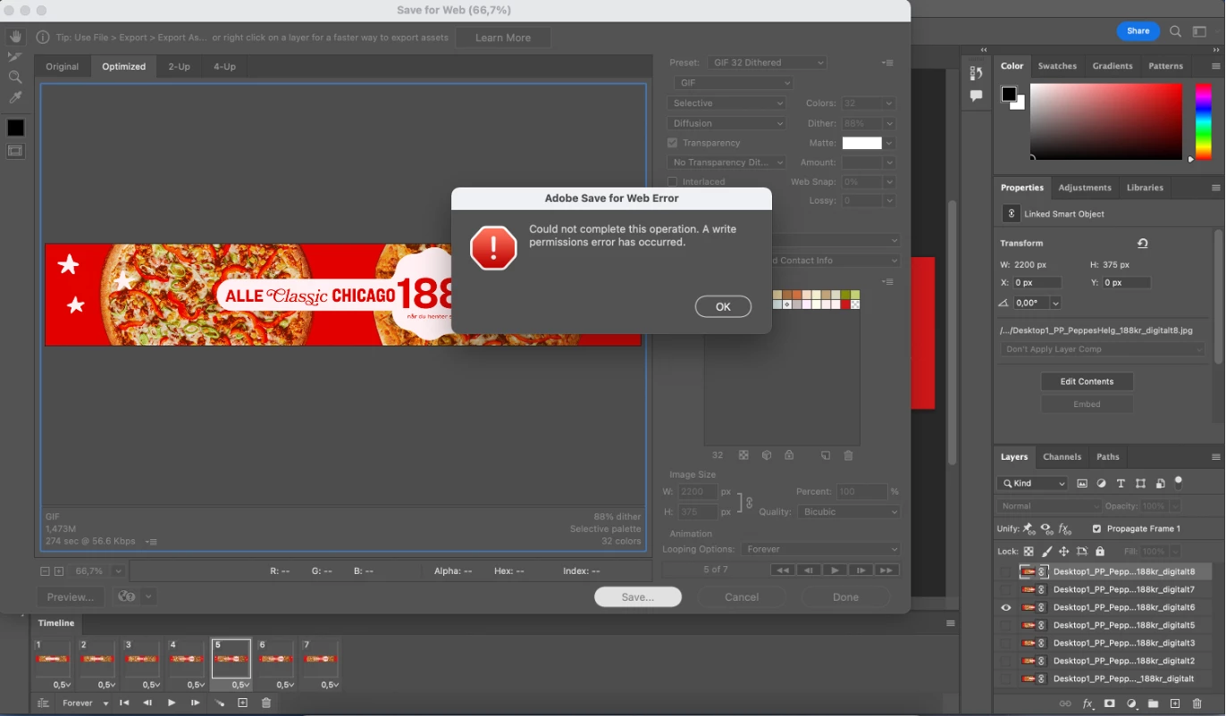1226x716 pixels.
Task: Duplicate the selected timeline frame
Action: [x=242, y=704]
